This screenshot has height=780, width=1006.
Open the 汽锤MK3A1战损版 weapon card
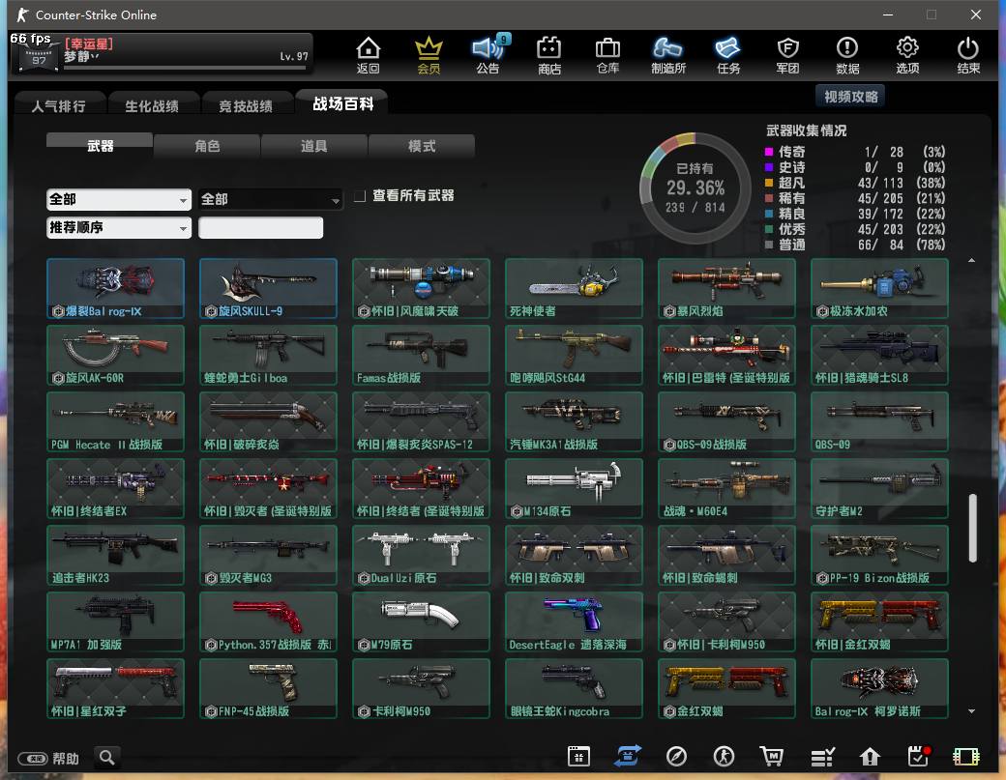click(574, 421)
